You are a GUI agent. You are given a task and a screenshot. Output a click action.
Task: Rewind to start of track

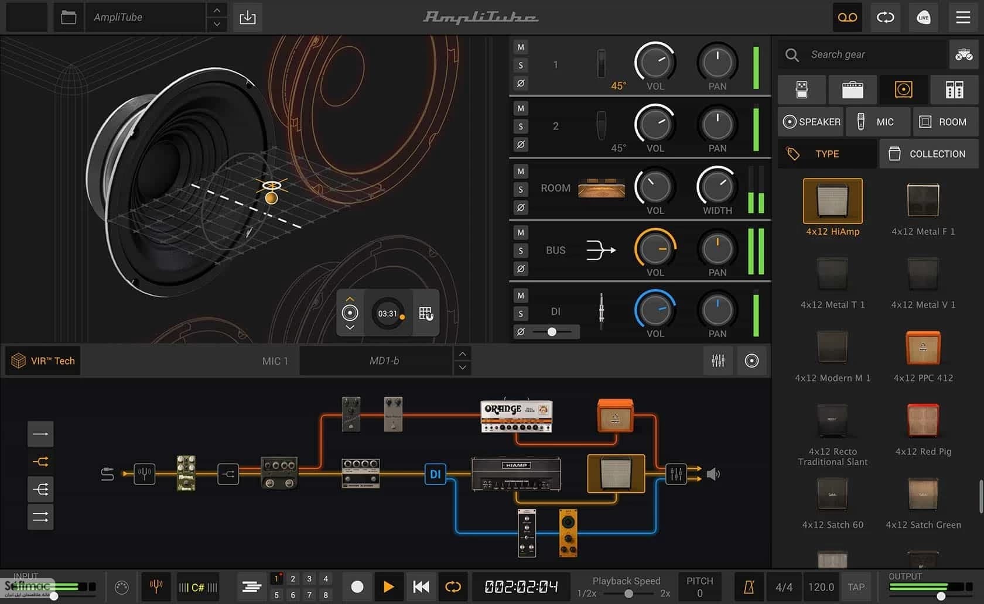coord(421,586)
